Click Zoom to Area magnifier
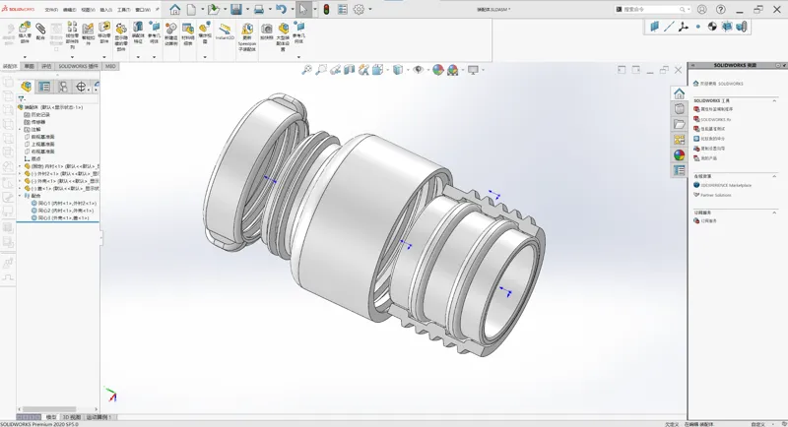This screenshot has width=788, height=427. pos(321,70)
